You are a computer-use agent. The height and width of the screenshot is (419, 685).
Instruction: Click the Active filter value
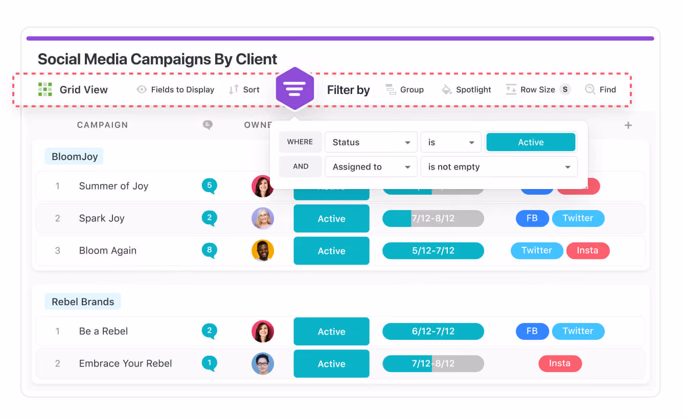point(531,142)
